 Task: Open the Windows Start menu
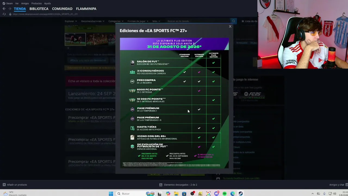coord(111,194)
